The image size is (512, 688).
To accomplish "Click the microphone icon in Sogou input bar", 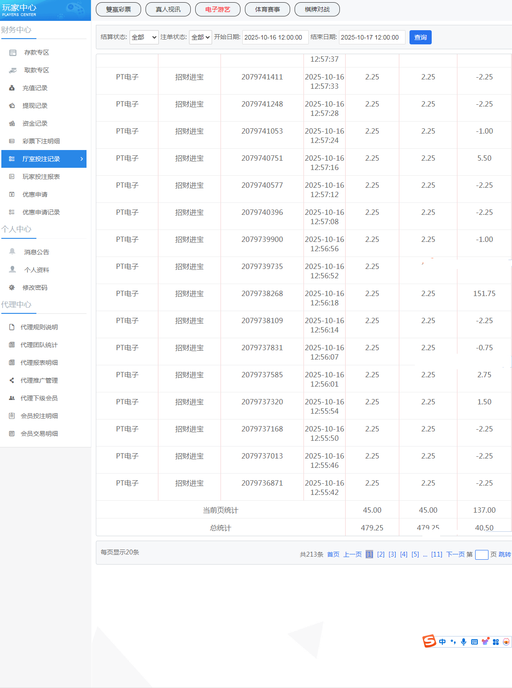I will (x=464, y=642).
